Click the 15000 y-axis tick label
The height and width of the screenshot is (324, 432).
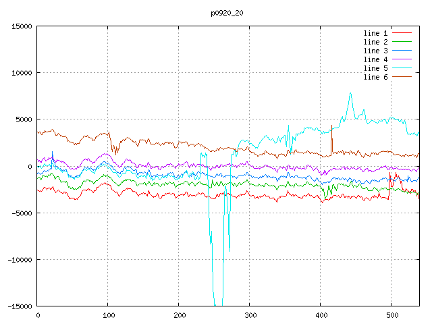click(21, 26)
